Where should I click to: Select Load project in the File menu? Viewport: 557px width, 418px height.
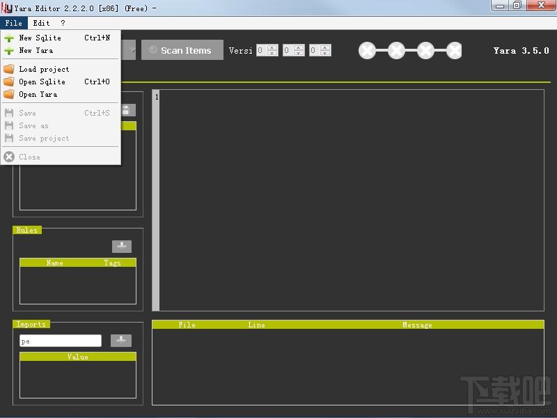(61, 69)
